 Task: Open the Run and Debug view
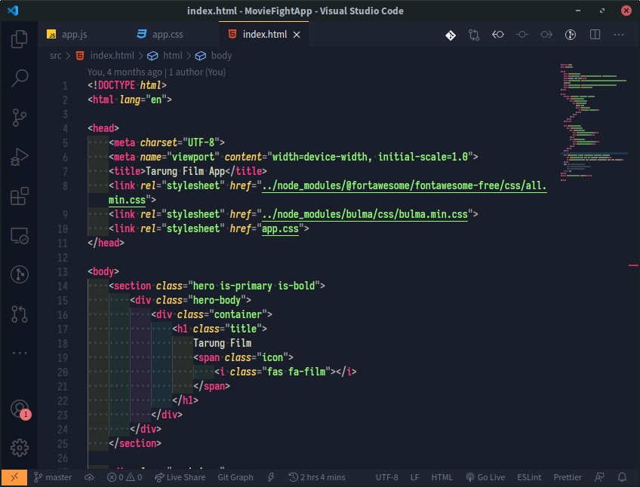pyautogui.click(x=19, y=157)
